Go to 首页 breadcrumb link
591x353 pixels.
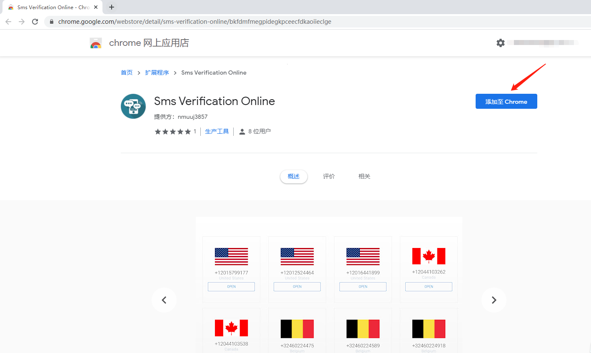(127, 73)
